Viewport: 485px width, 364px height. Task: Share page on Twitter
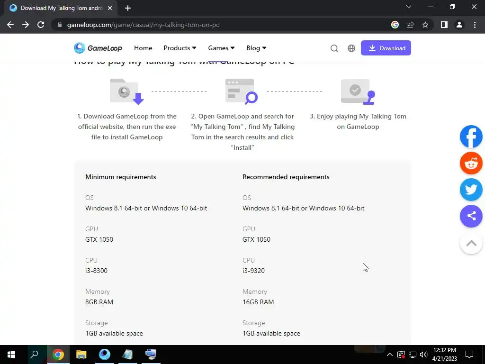(471, 190)
